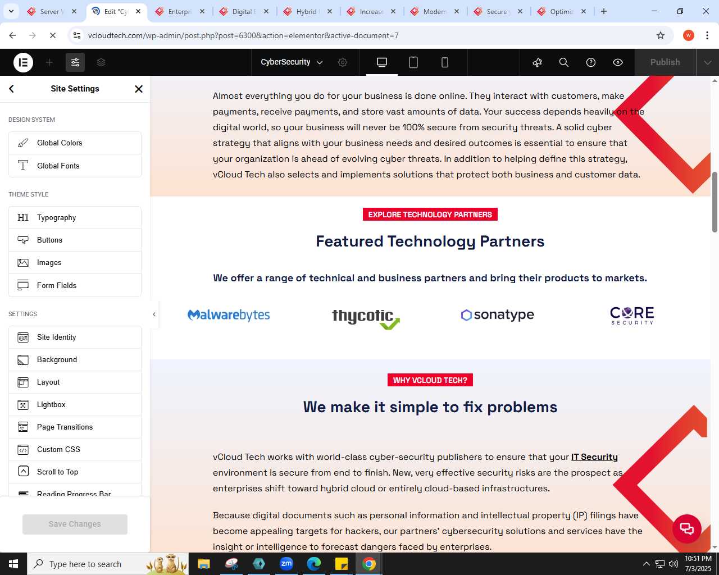Screen dimensions: 719x575
Task: Open Scroll to Top settings
Action: [75, 472]
